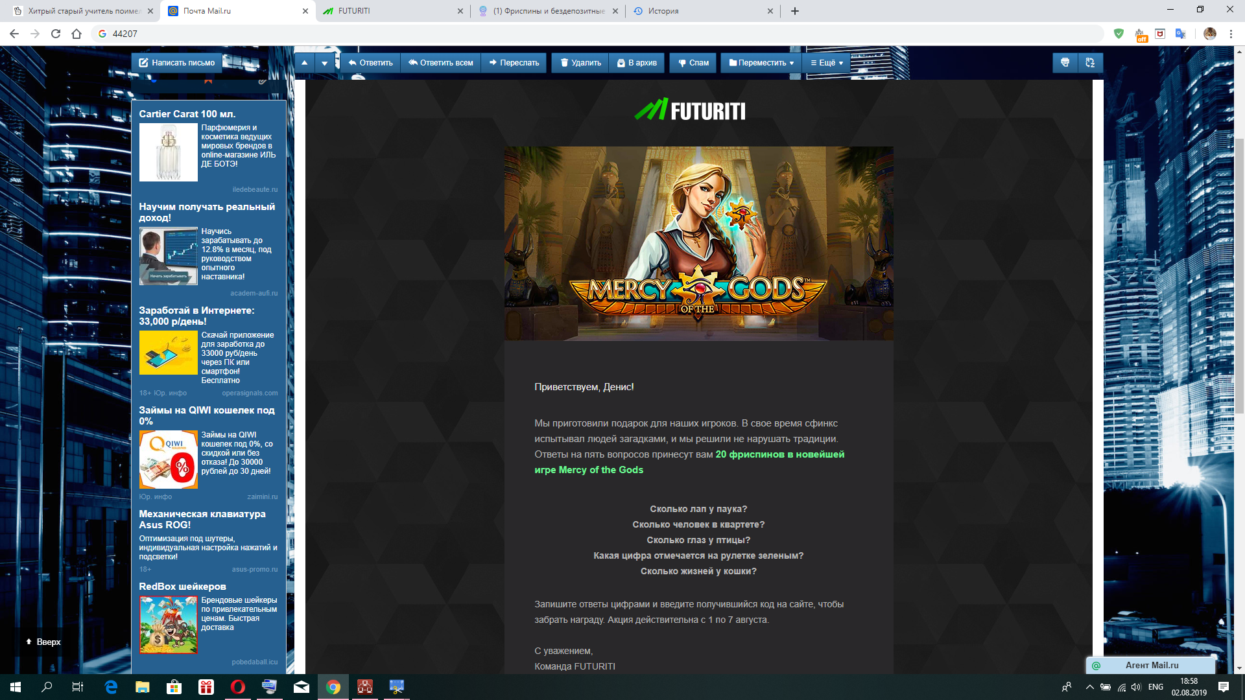Mark the email as Спам
This screenshot has width=1245, height=700.
point(693,63)
